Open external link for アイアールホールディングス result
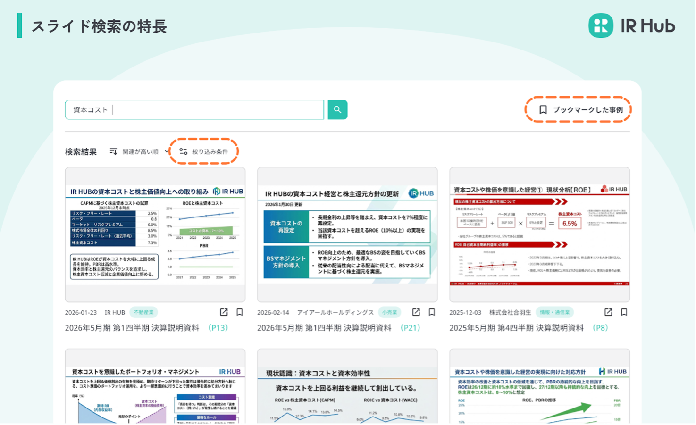Image resolution: width=696 pixels, height=425 pixels. [x=416, y=312]
